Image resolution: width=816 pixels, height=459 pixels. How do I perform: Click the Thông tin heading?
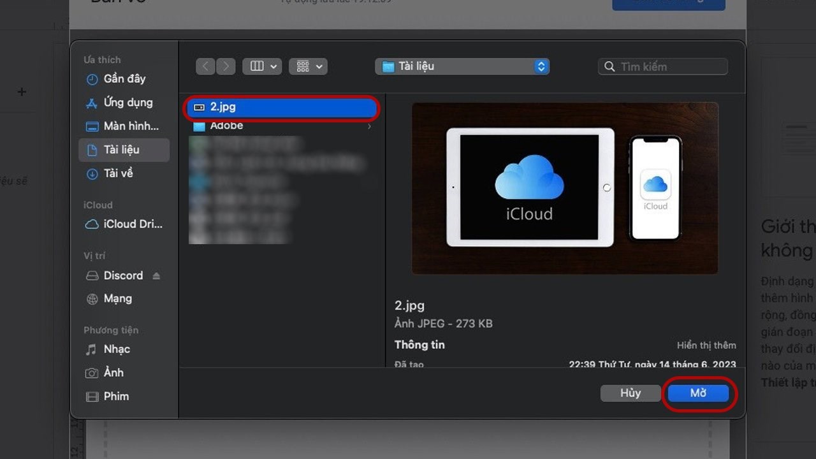pos(419,345)
